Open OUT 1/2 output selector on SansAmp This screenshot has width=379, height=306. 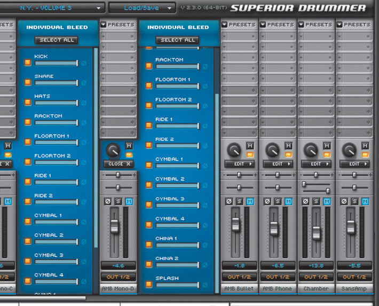point(354,277)
